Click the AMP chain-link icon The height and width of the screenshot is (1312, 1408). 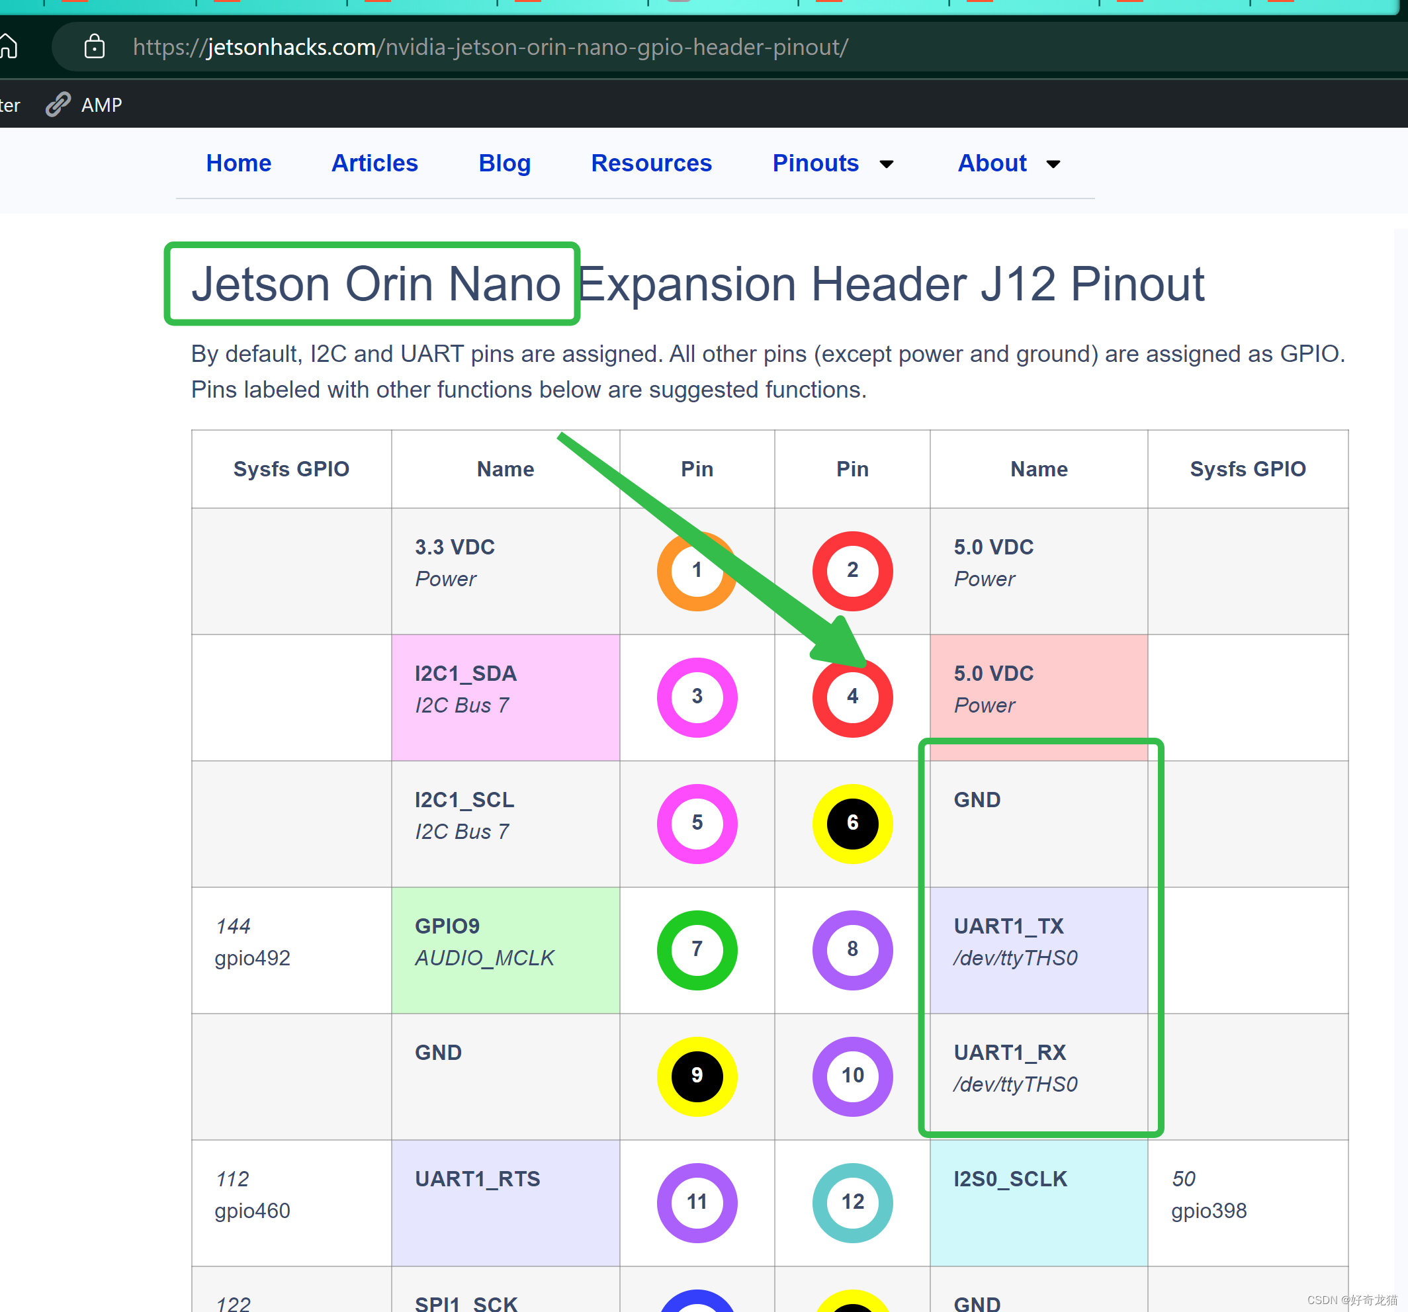(57, 103)
